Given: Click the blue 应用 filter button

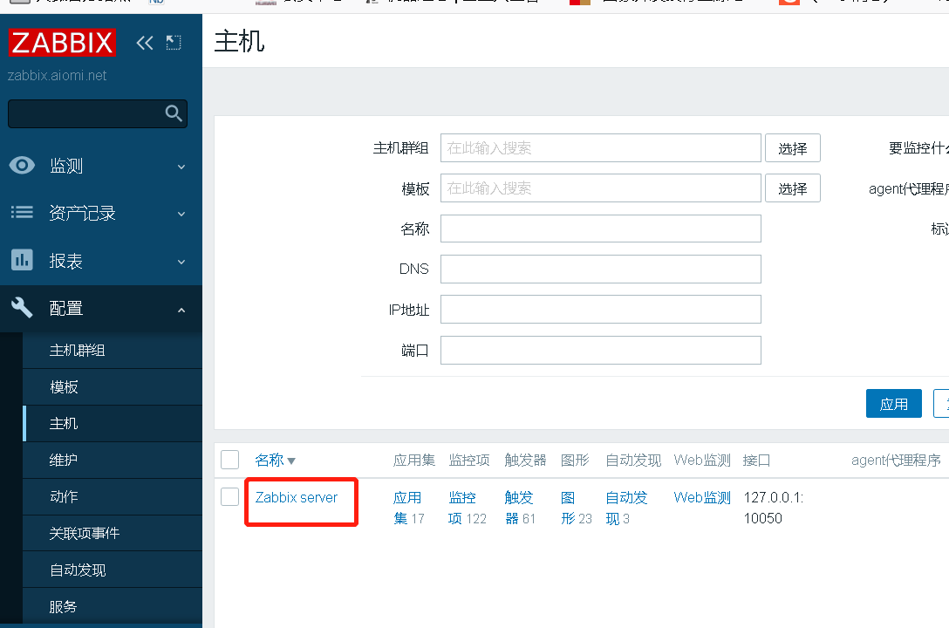Looking at the screenshot, I should 893,404.
